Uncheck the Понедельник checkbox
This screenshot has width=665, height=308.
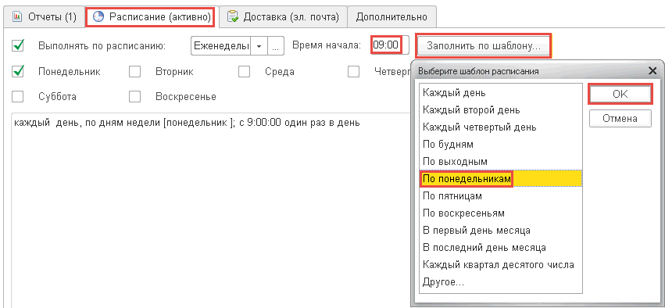(x=18, y=72)
